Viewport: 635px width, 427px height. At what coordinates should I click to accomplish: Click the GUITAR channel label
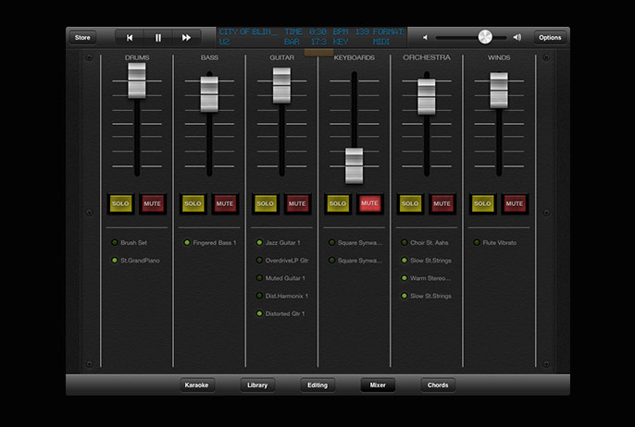[x=281, y=57]
